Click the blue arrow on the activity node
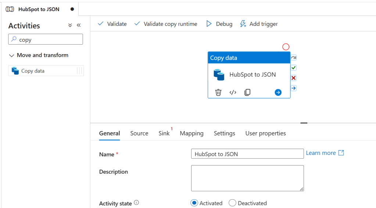The height and width of the screenshot is (208, 376). coord(278,92)
